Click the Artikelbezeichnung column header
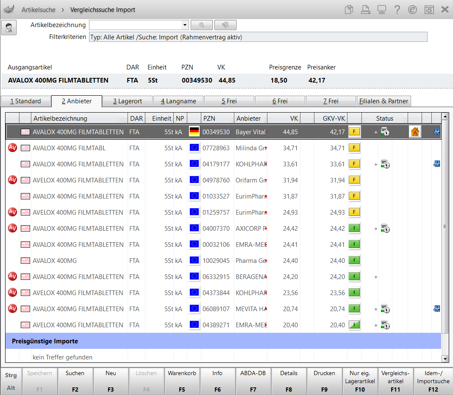453x395 pixels. 79,118
